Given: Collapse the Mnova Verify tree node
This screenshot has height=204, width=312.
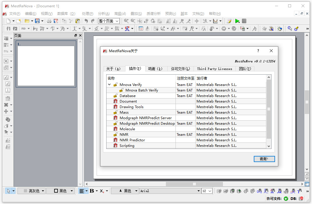Looking at the screenshot, I should [x=109, y=85].
